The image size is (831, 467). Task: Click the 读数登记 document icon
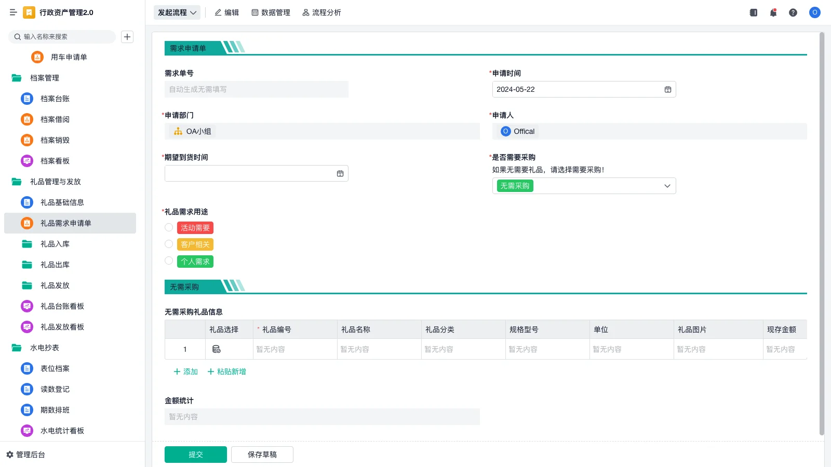pos(27,389)
